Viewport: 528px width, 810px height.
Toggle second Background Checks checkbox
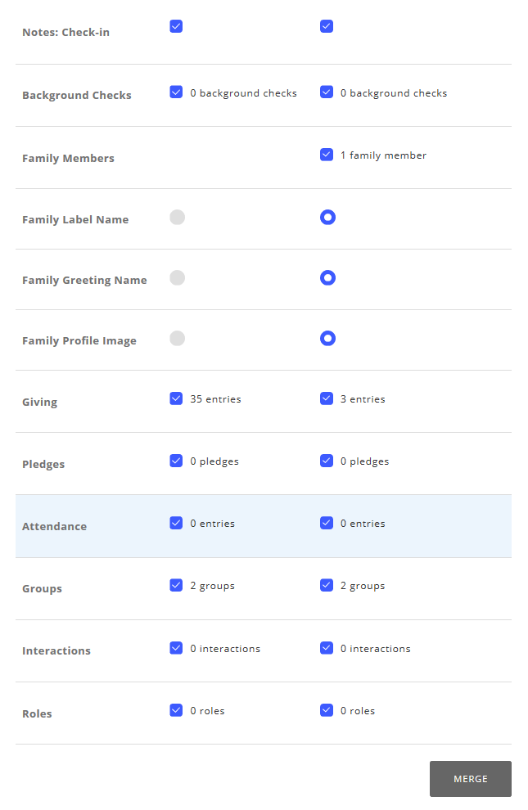[x=327, y=92]
